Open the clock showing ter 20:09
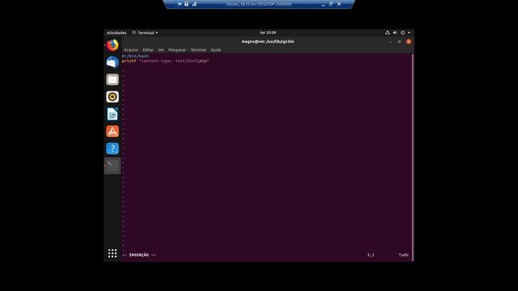 pyautogui.click(x=268, y=32)
